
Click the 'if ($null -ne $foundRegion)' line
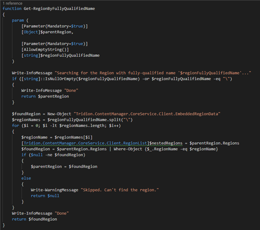53,155
